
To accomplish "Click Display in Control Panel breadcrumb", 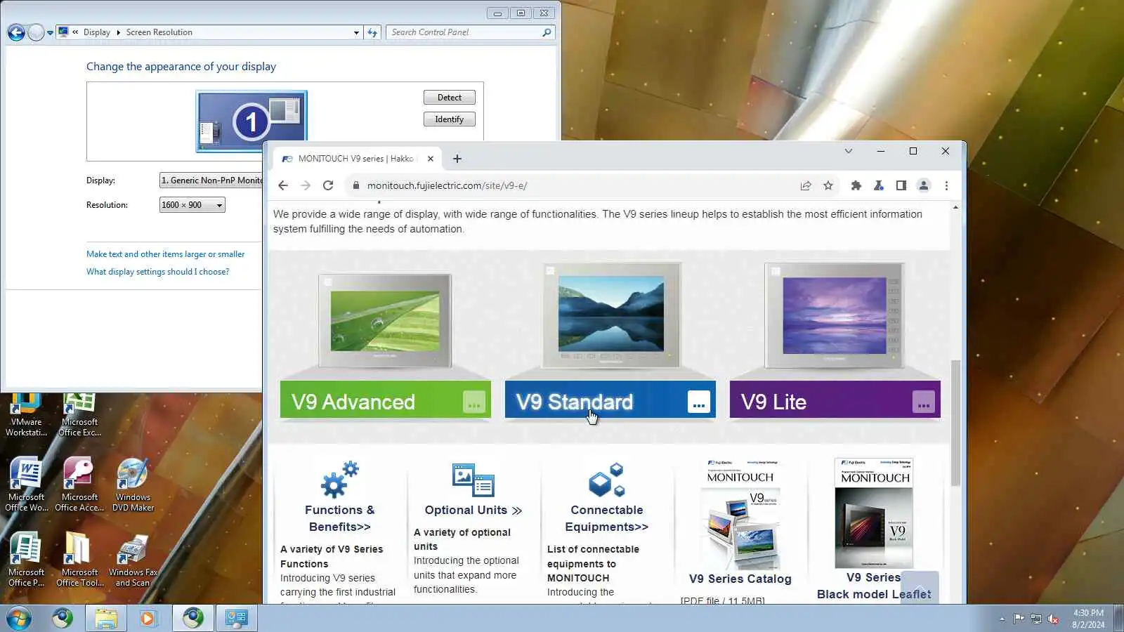I will (97, 32).
